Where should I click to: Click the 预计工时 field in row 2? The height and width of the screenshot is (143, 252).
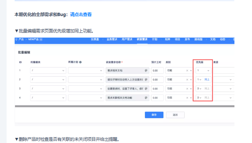[157, 80]
